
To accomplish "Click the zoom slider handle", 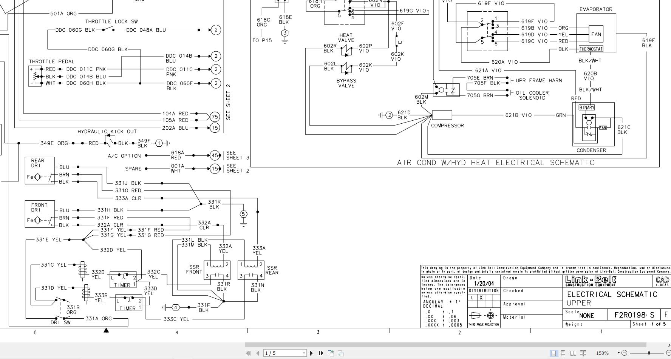I will coord(648,353).
